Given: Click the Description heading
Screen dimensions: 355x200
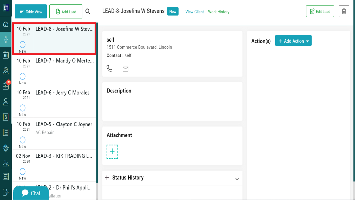Looking at the screenshot, I should point(119,91).
